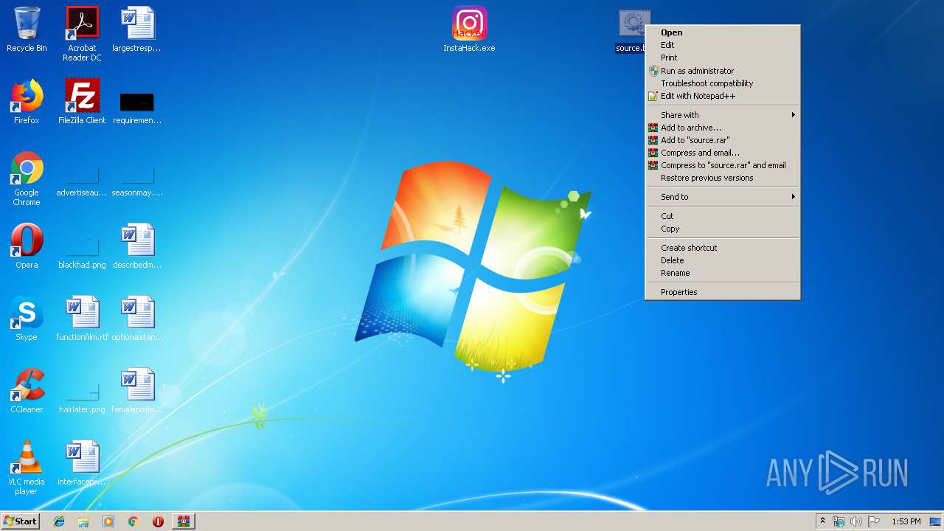
Task: Select Add to "source.rar"
Action: click(723, 140)
